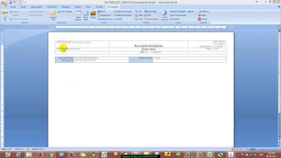The height and width of the screenshot is (158, 281).
Task: Open Google Chrome from taskbar
Action: [50, 154]
